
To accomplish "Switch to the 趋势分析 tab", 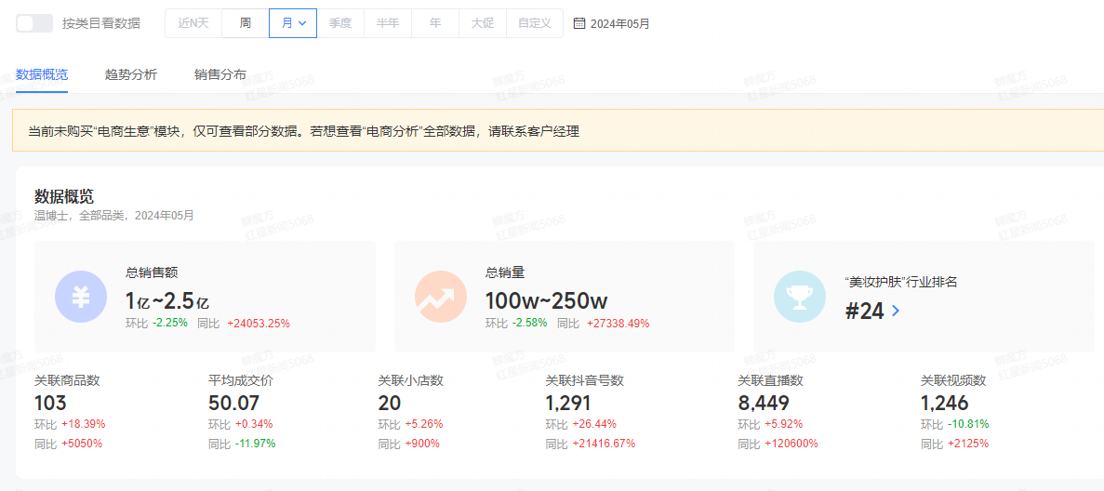I will [131, 74].
